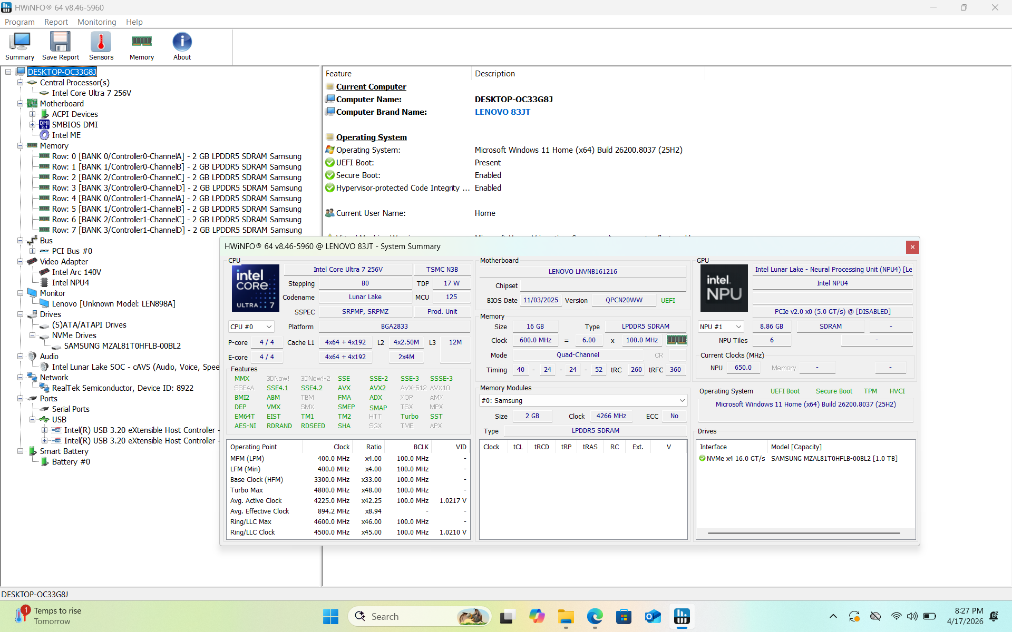Select the Intel NPU4 tree item
Viewport: 1012px width, 632px height.
point(71,283)
